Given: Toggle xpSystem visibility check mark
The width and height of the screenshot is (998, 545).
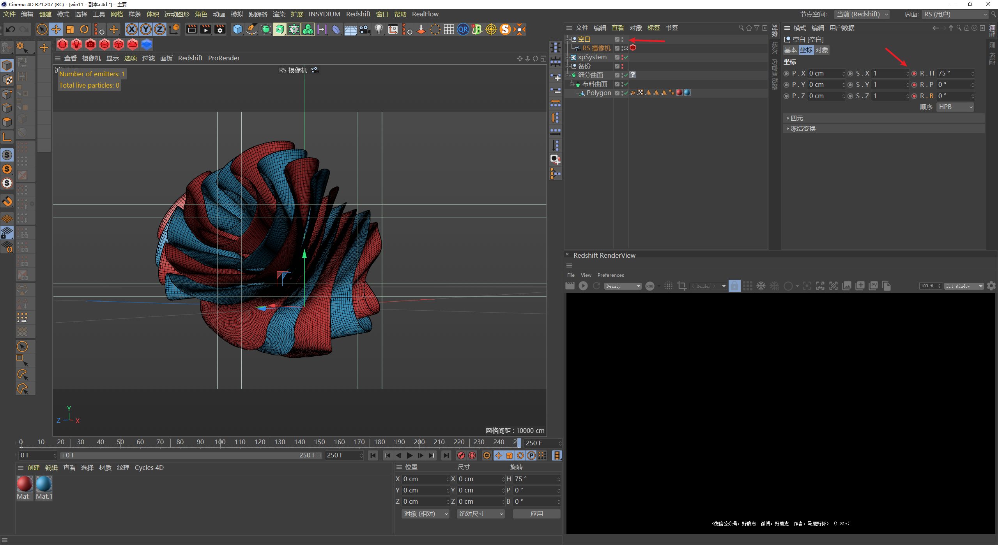Looking at the screenshot, I should coord(626,57).
